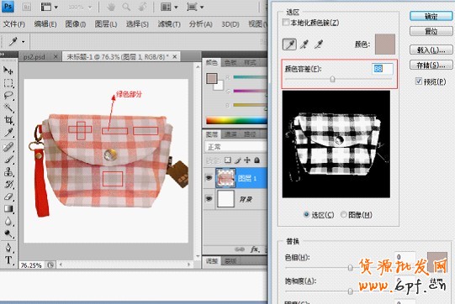The width and height of the screenshot is (455, 304).
Task: Select the Type tool
Action: [x=8, y=260]
